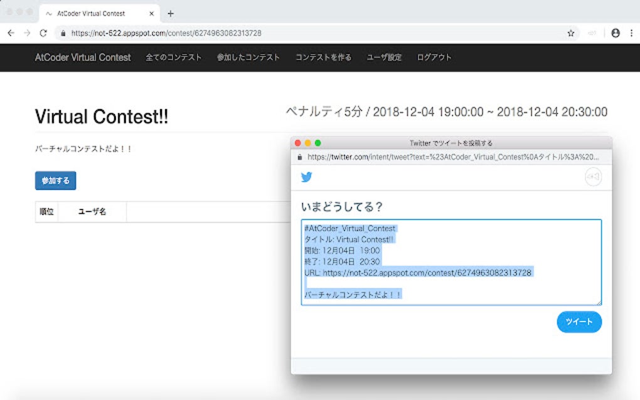Open 全てのコンテスト from the navigation bar

coord(173,57)
